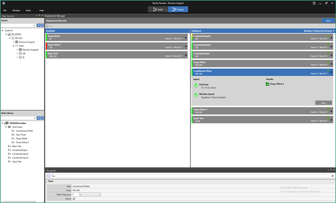Viewport: 336px width, 203px height.
Task: Open the Help menu
Action: coord(41,10)
